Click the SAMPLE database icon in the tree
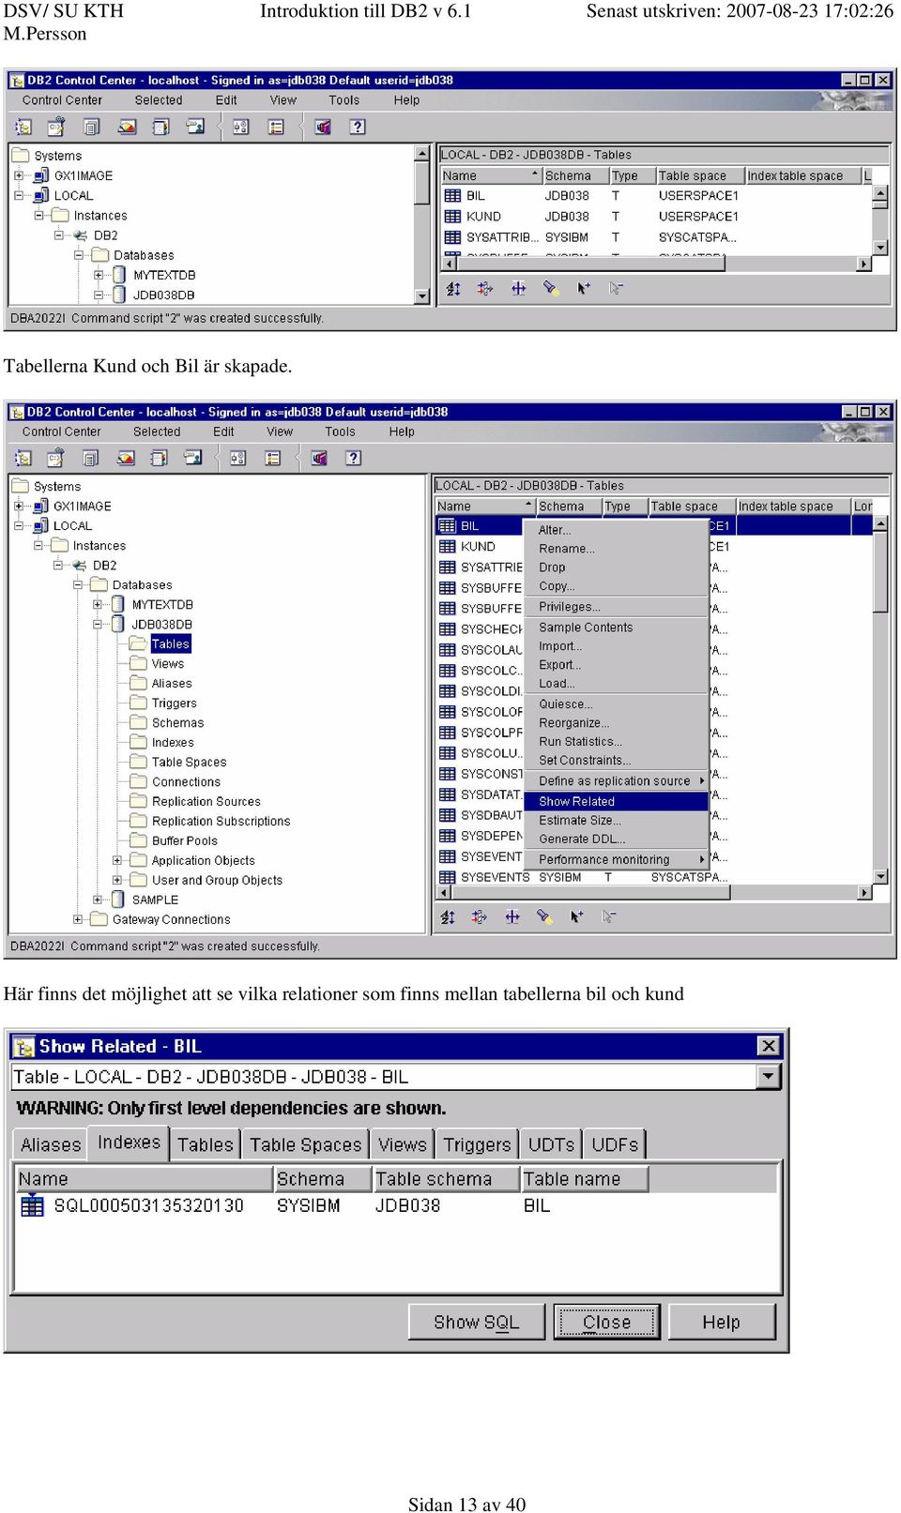 119,899
